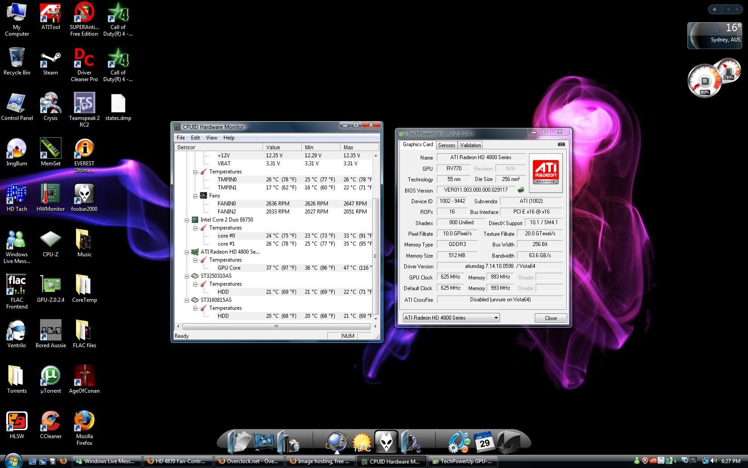748x468 pixels.
Task: Switch to Windows Live Messenger taskbar button
Action: click(x=107, y=461)
